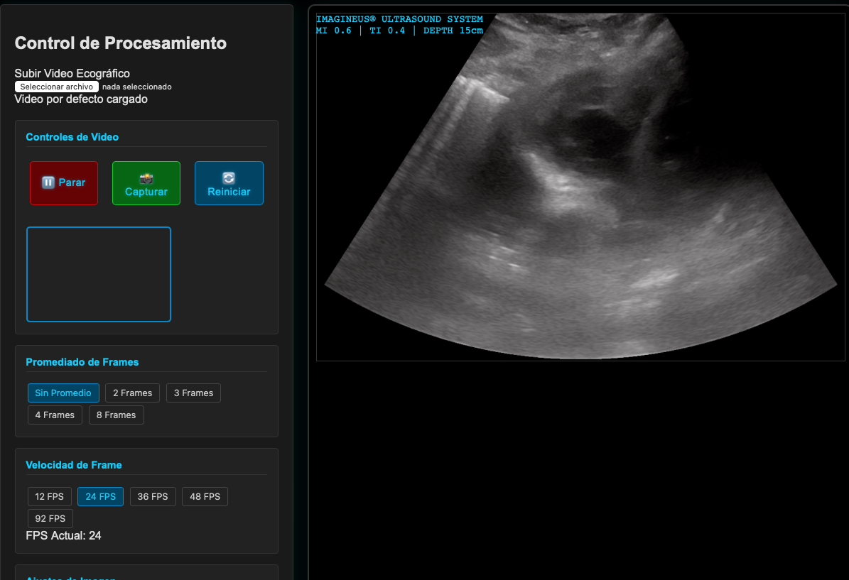Capture a frame using the camera Capturar button
This screenshot has width=849, height=580.
146,183
